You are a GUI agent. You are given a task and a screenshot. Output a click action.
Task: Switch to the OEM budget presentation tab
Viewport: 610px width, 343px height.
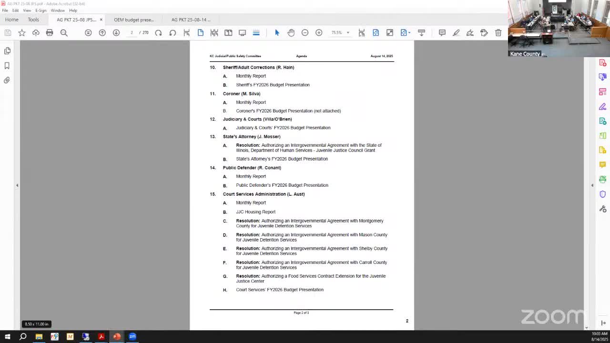coord(134,20)
